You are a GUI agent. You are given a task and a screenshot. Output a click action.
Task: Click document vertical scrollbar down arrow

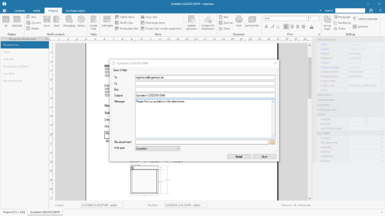coord(309,198)
